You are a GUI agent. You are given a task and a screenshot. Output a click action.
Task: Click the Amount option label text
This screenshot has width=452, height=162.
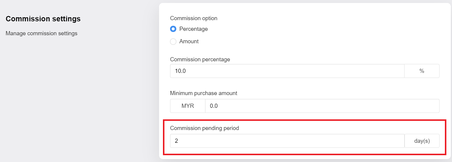click(189, 41)
